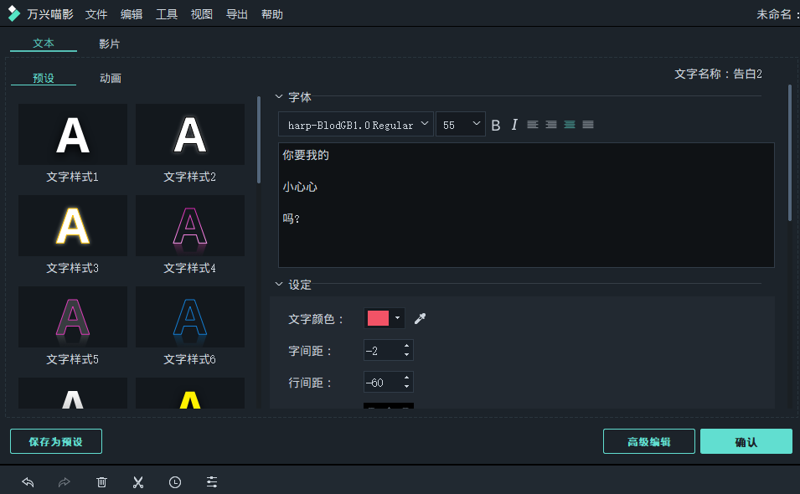The height and width of the screenshot is (494, 800).
Task: Open the font size dropdown
Action: tap(461, 124)
